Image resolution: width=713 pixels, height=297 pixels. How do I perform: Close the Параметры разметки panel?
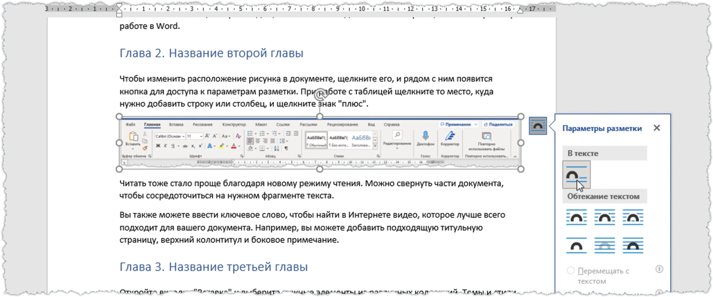[657, 128]
